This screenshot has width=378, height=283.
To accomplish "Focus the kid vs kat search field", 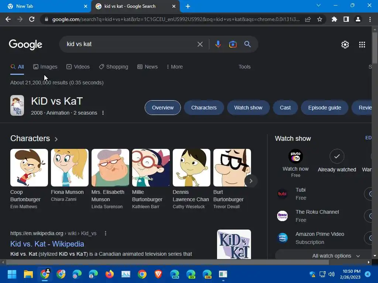I will tap(130, 44).
